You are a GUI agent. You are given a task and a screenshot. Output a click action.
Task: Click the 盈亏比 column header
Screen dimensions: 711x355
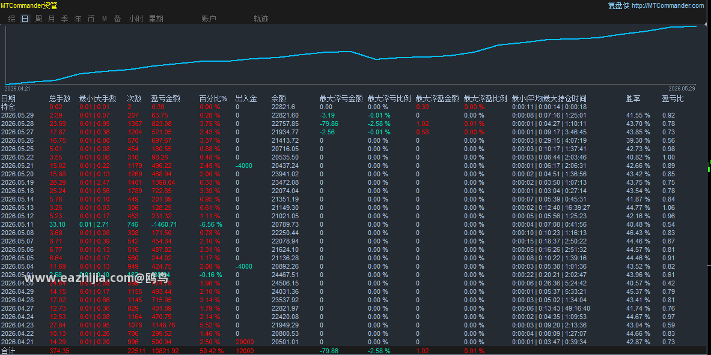click(673, 98)
